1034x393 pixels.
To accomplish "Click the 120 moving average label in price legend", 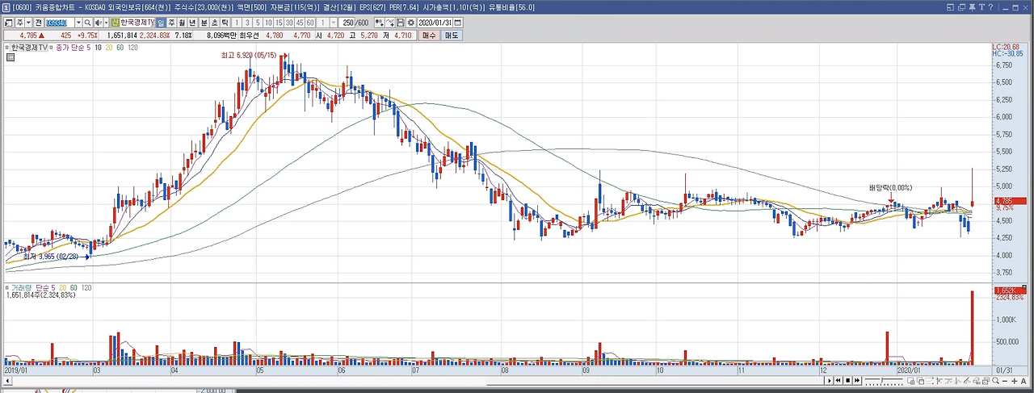I will click(x=132, y=48).
